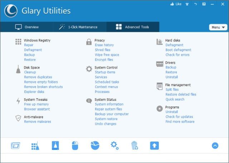Click the upward arrow update icon
The image size is (229, 163).
(x=154, y=145)
